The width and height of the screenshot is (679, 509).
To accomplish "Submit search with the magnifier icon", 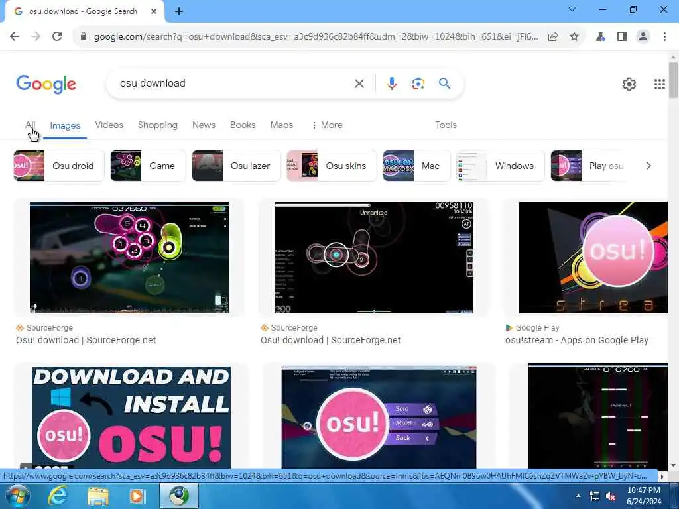I will (x=444, y=83).
